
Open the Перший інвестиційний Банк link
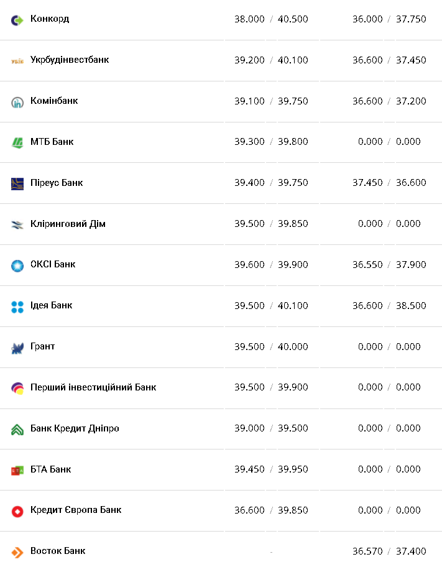coord(93,387)
